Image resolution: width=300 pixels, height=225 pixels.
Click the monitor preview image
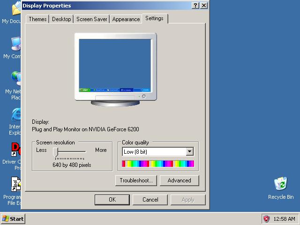click(x=116, y=69)
